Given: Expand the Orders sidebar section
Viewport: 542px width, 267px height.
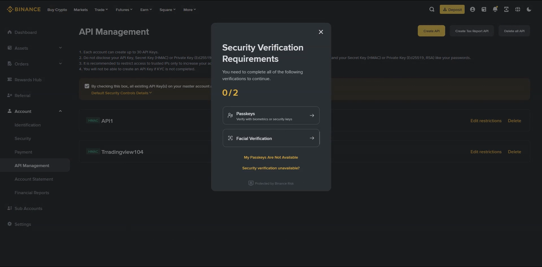Looking at the screenshot, I should coord(60,64).
